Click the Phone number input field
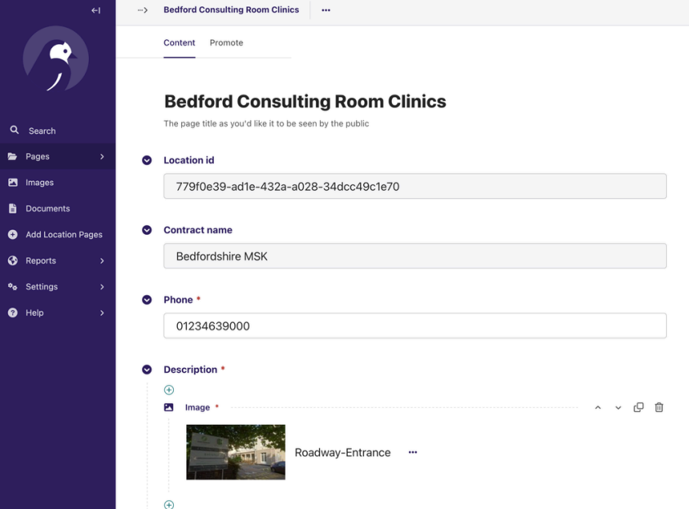Viewport: 689px width, 509px height. tap(415, 326)
